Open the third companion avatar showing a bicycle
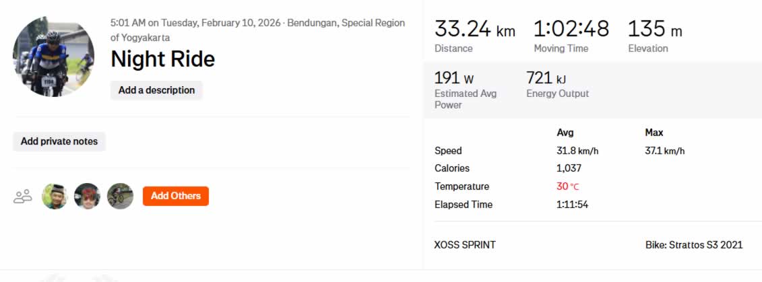 coord(120,196)
